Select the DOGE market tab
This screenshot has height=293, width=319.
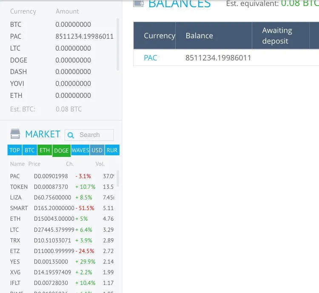pyautogui.click(x=61, y=151)
